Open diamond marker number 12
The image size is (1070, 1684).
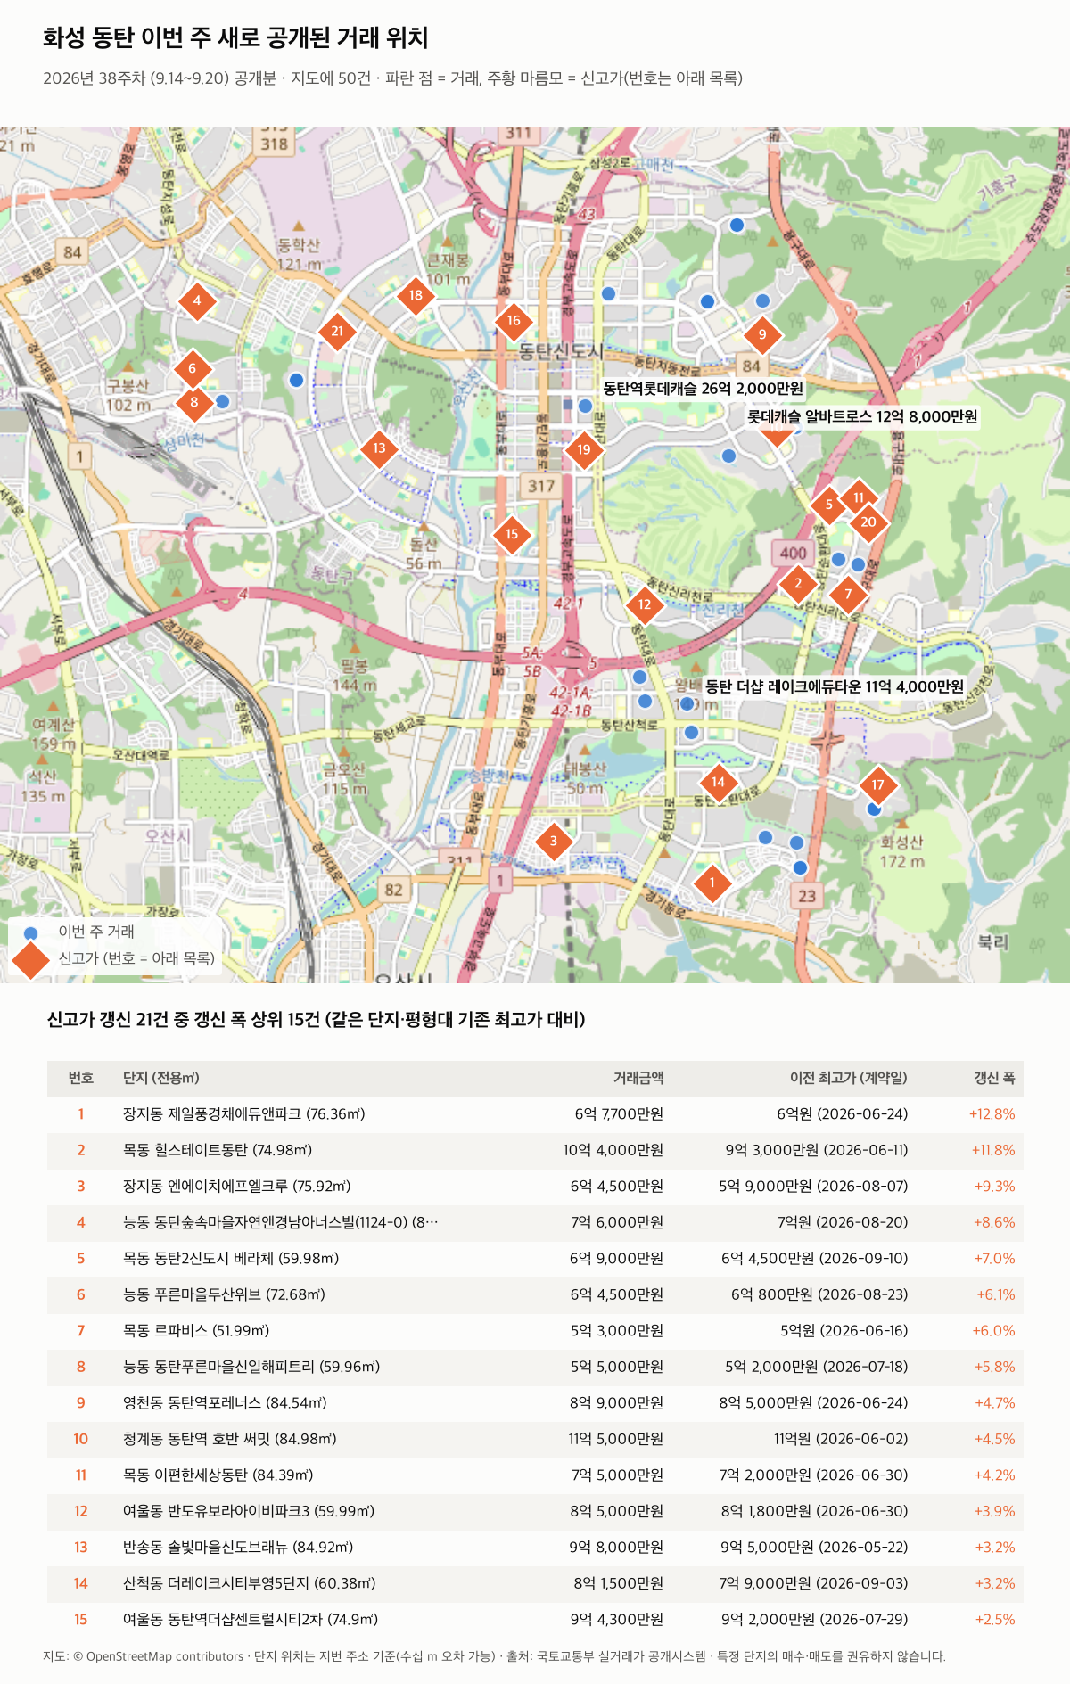[x=645, y=604]
